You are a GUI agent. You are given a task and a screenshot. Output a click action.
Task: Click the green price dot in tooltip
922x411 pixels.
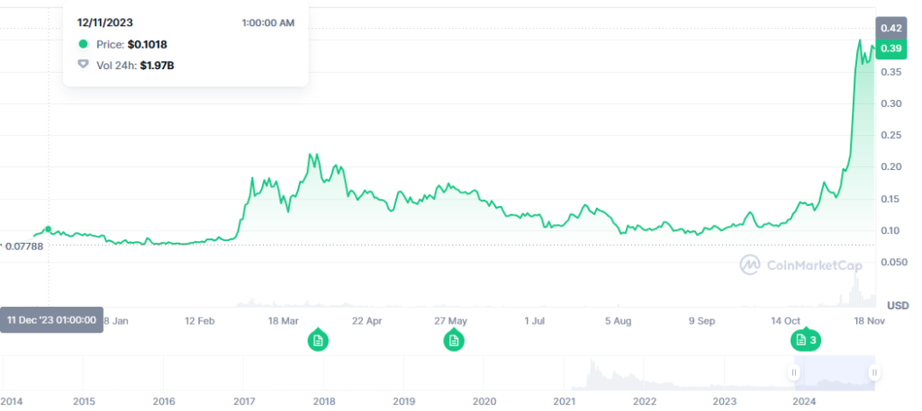(x=84, y=44)
